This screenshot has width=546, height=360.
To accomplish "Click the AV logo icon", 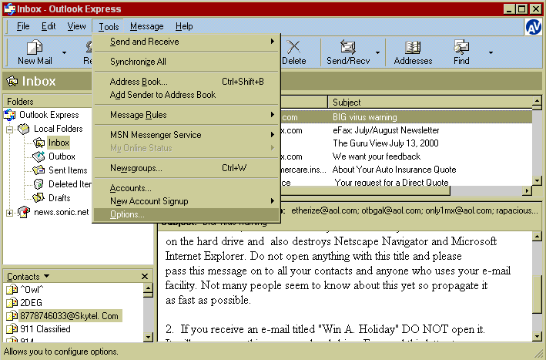I will click(533, 27).
